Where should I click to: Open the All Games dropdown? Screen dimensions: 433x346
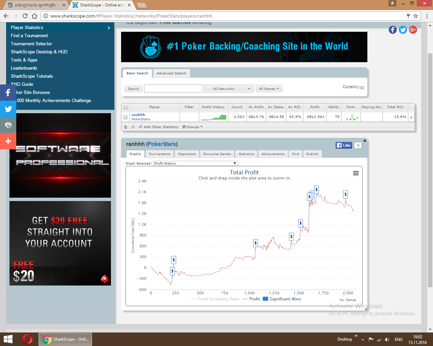(x=269, y=89)
